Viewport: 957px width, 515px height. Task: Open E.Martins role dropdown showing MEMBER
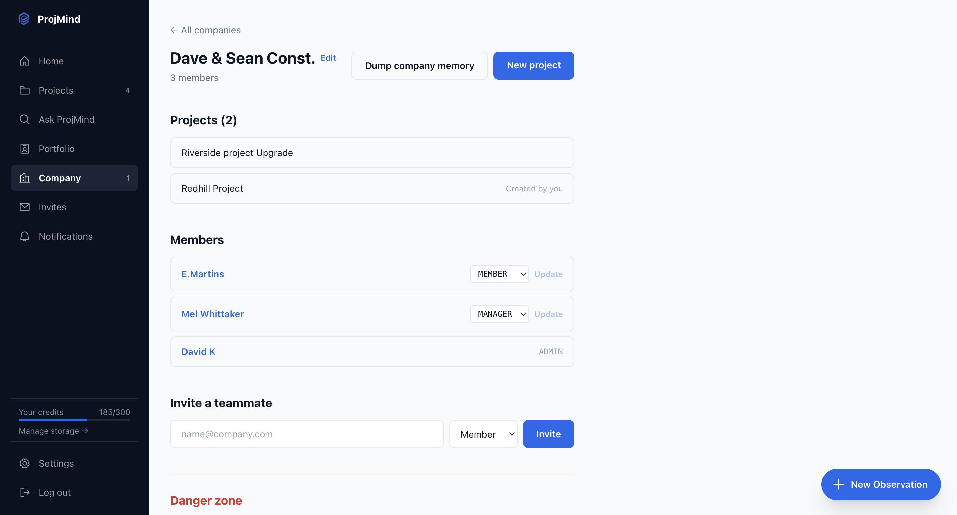[499, 274]
